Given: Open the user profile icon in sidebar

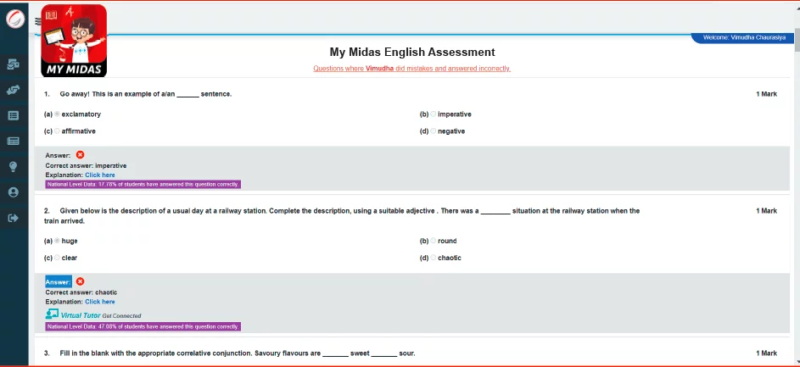Looking at the screenshot, I should 13,192.
